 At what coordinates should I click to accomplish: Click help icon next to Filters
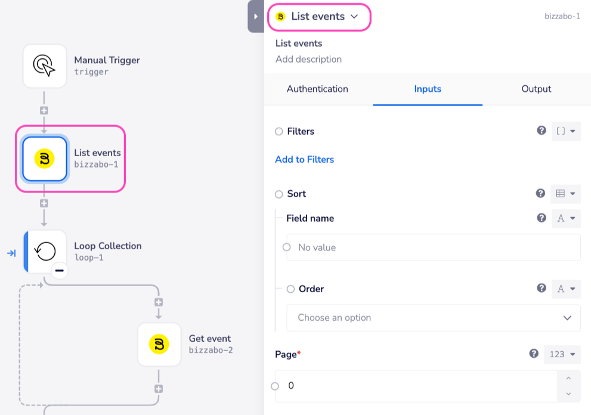pyautogui.click(x=542, y=131)
